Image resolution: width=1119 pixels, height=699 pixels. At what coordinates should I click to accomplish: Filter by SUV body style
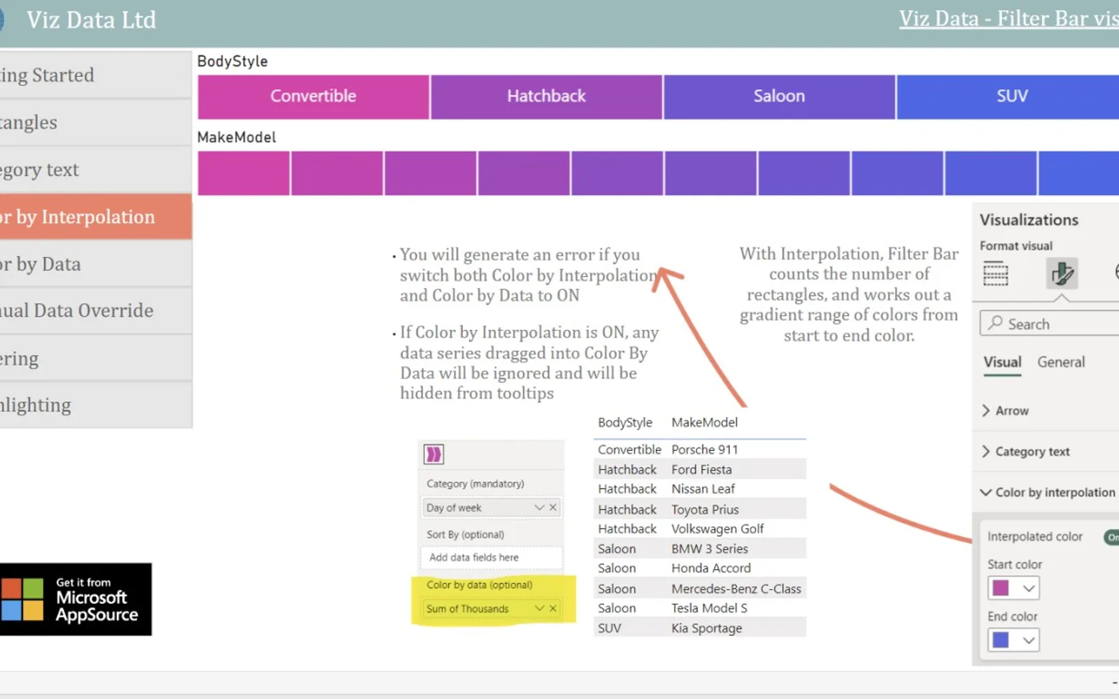pos(1008,96)
